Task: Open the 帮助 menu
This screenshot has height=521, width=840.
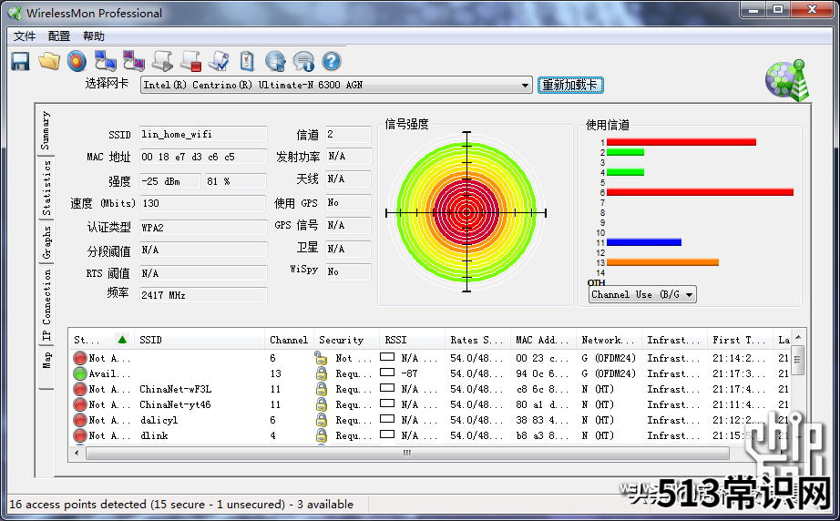Action: (94, 36)
